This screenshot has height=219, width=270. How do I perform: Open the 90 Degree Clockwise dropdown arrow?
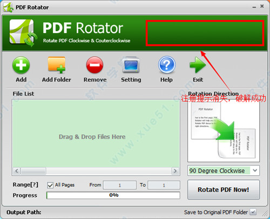(x=255, y=170)
